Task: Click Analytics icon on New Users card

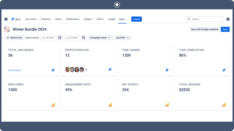Action: 53,105
